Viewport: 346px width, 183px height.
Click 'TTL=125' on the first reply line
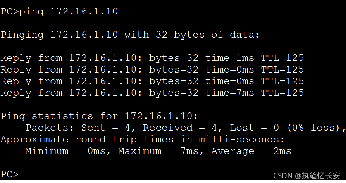point(282,58)
